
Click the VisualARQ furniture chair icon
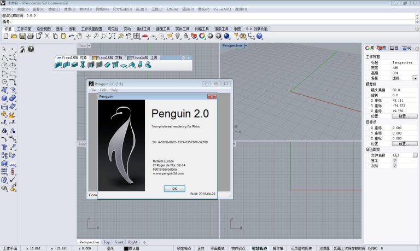pos(140,65)
